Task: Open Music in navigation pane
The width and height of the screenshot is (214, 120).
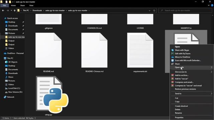Action: tap(11, 77)
